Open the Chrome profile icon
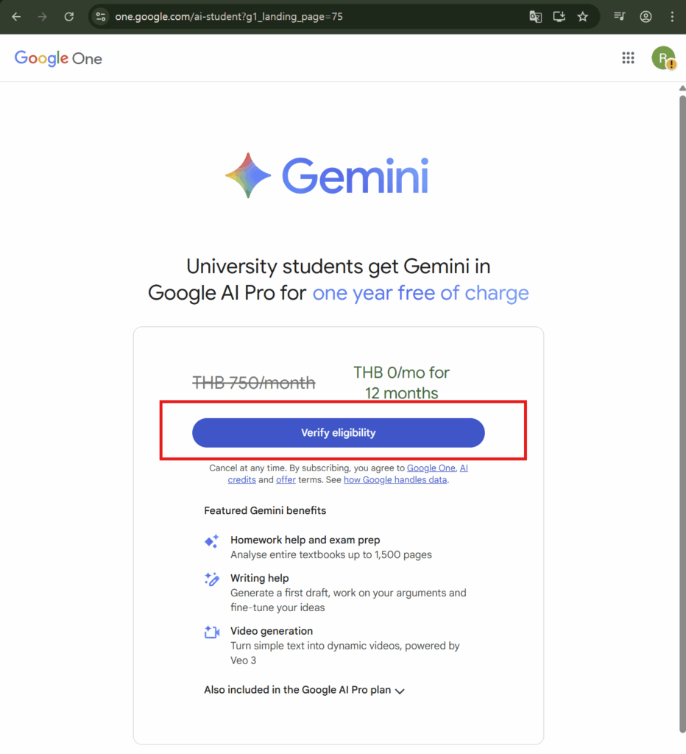Viewport: 686px width, 754px height. coord(646,16)
